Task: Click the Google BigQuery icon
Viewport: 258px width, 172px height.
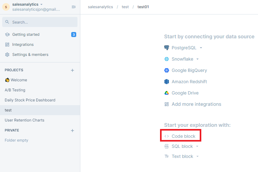Action: (x=167, y=70)
